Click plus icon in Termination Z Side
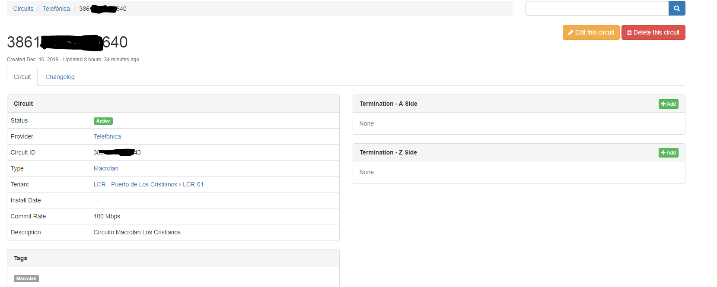Viewport: 717px width, 287px height. [663, 153]
